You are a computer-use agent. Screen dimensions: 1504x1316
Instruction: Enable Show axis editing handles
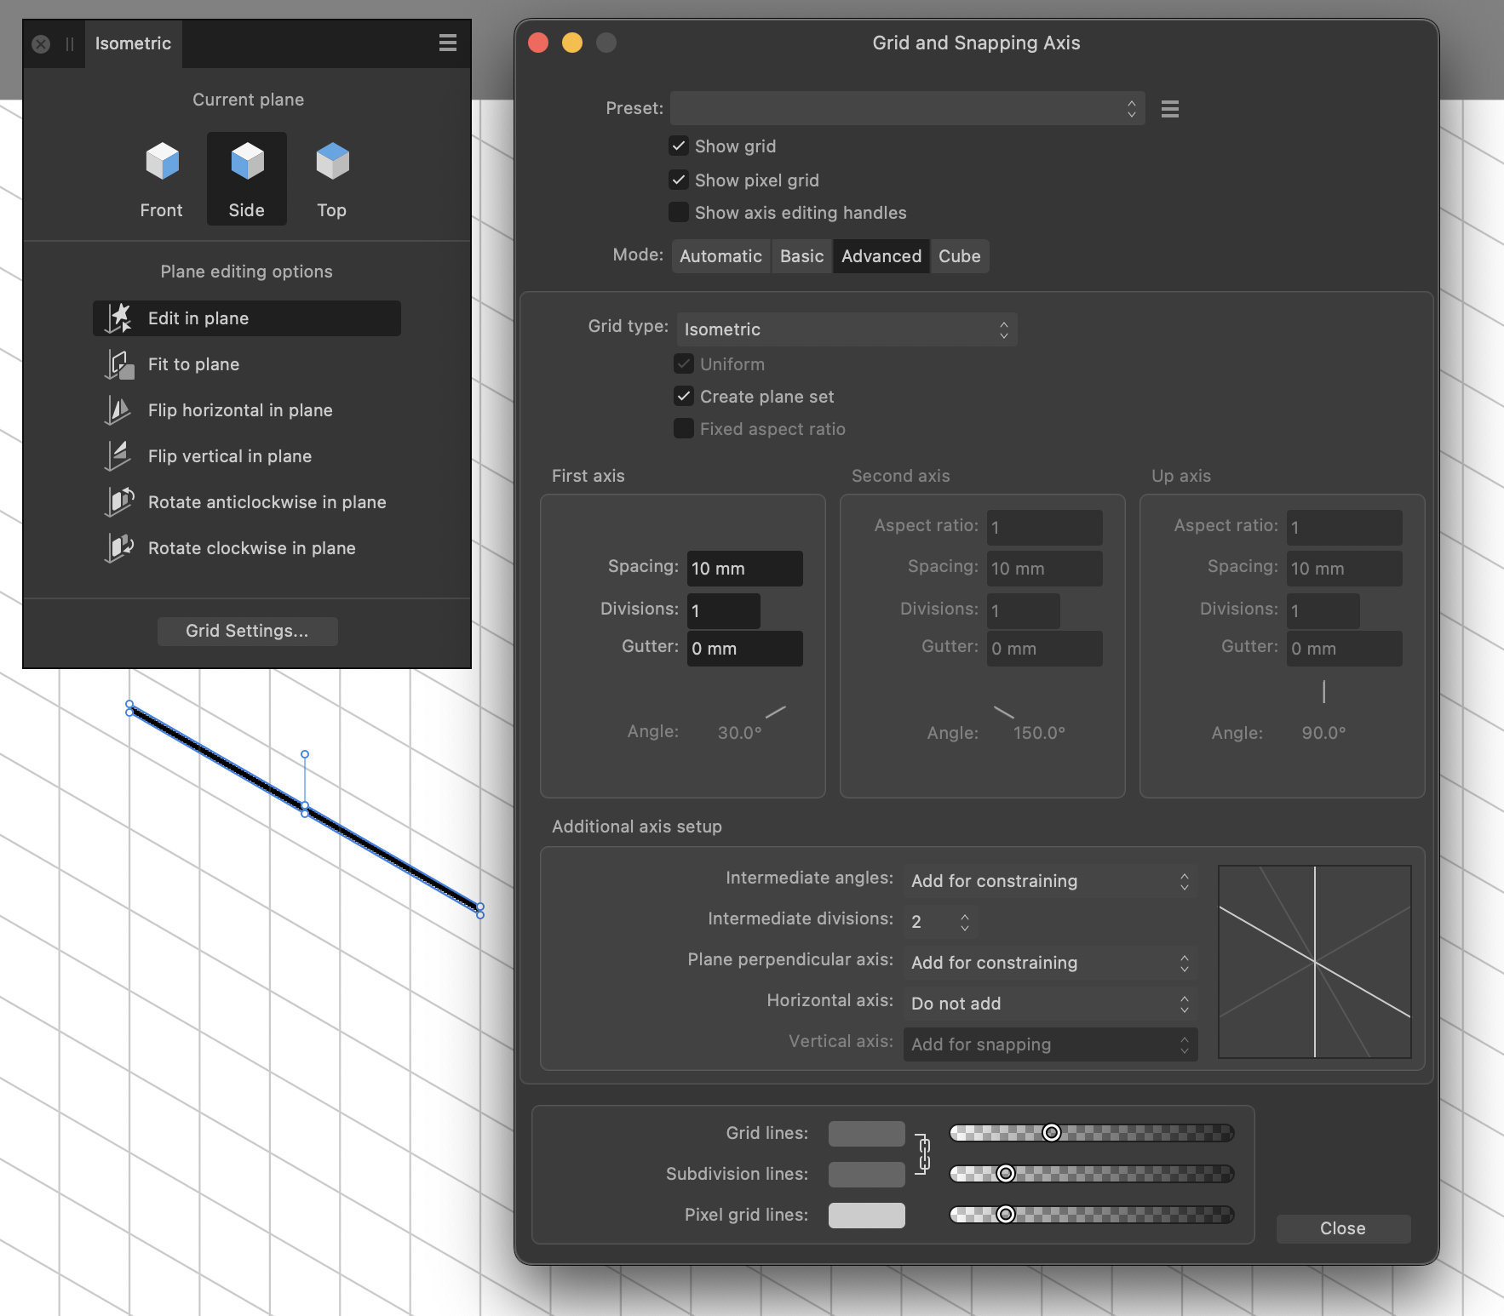tap(679, 212)
